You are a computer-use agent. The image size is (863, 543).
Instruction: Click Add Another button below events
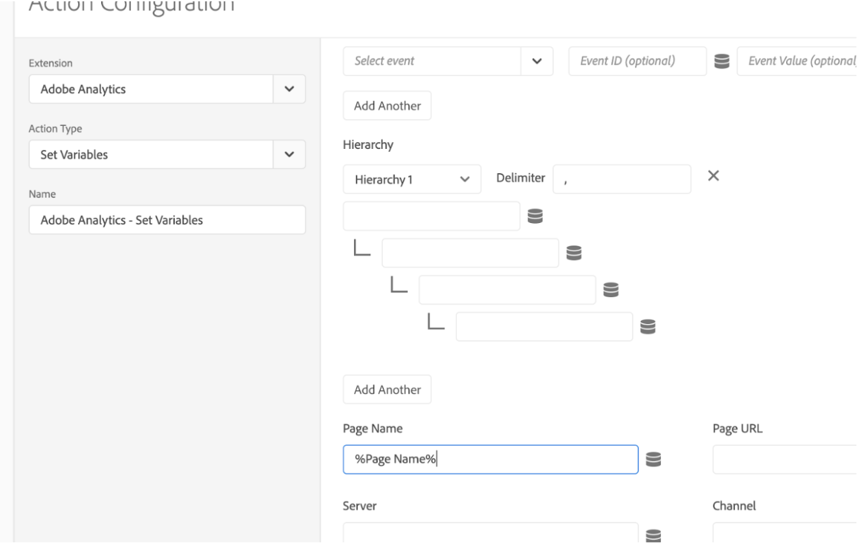coord(387,106)
